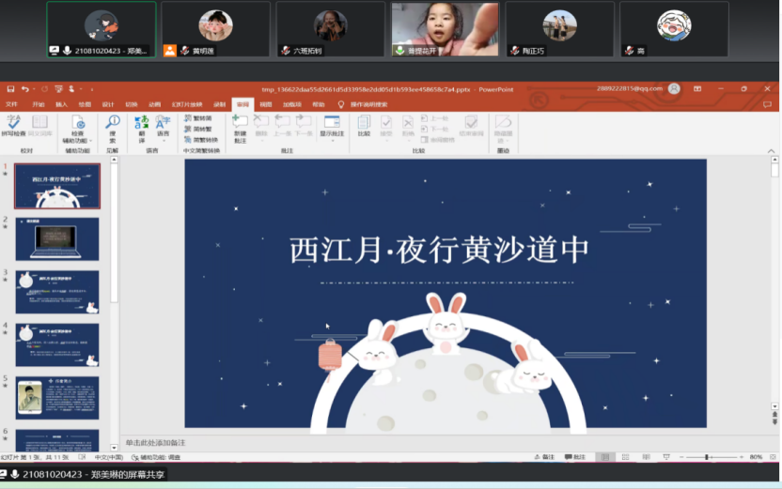The height and width of the screenshot is (489, 782).
Task: Click the zoom slider in status bar
Action: [707, 457]
